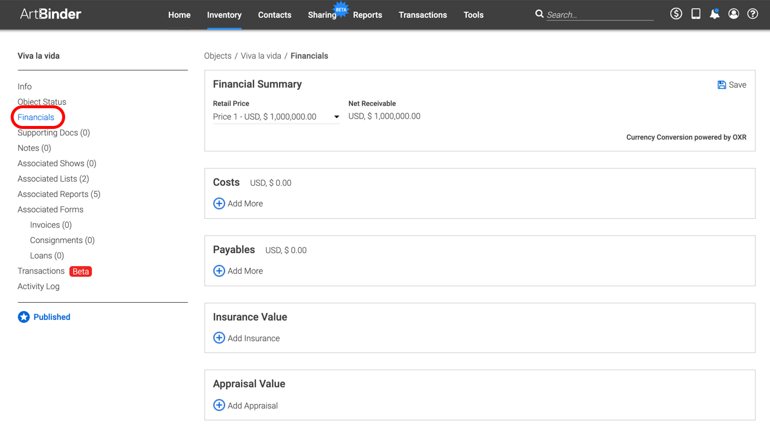The image size is (770, 427).
Task: Click Currency Conversion powered by OXR text
Action: (686, 137)
